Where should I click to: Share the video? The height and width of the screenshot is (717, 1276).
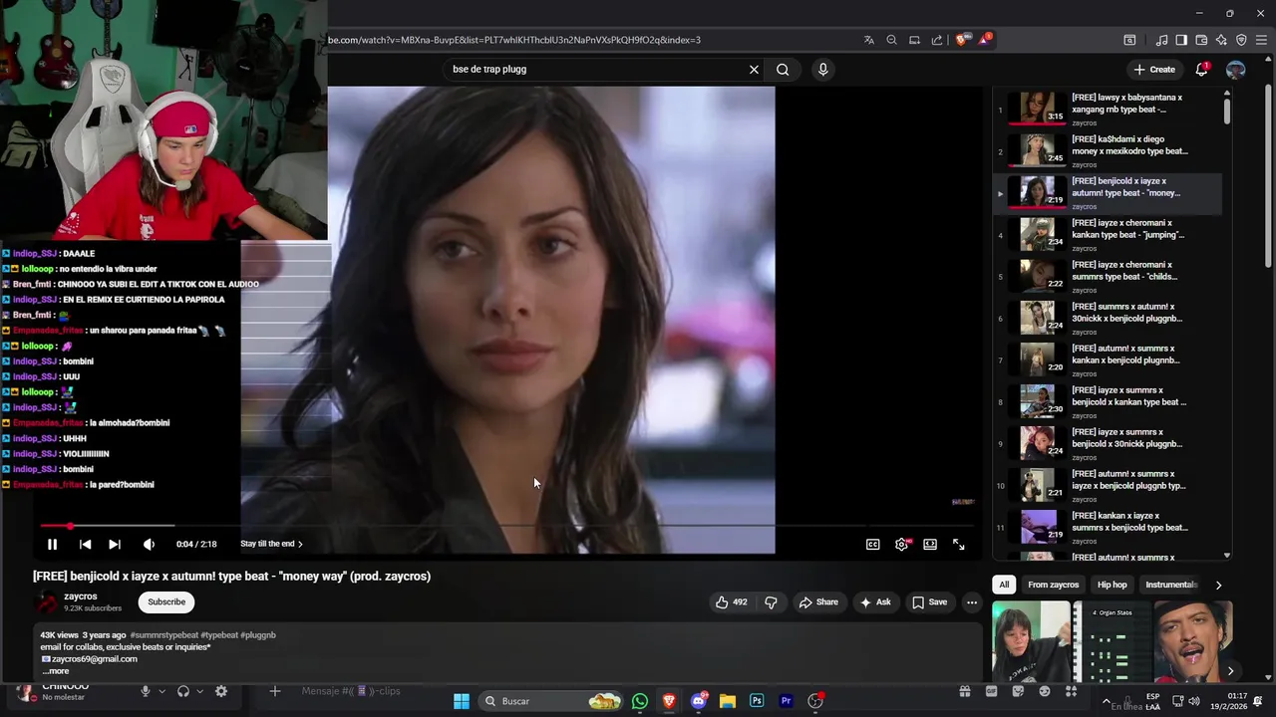click(x=816, y=601)
